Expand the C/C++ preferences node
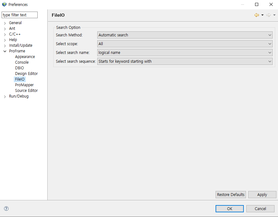Screen dimensions: 278x217 [5, 34]
